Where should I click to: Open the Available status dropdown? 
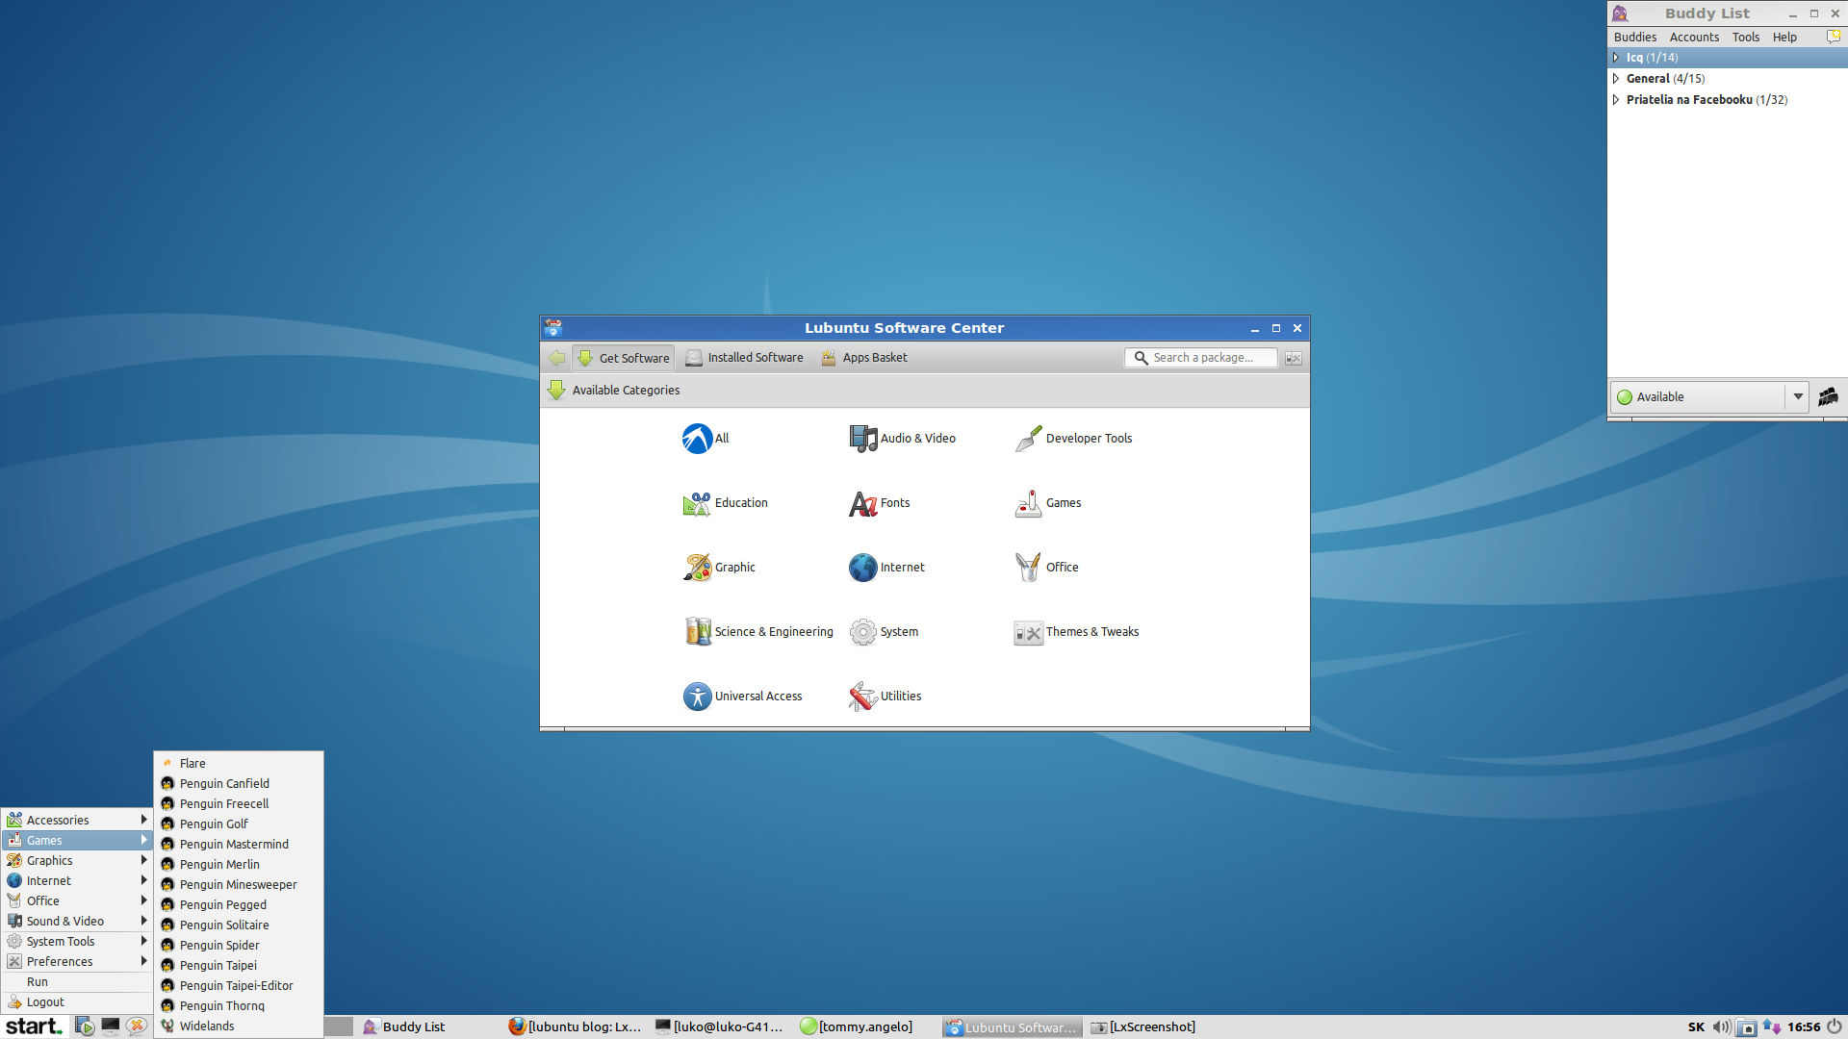pyautogui.click(x=1797, y=396)
